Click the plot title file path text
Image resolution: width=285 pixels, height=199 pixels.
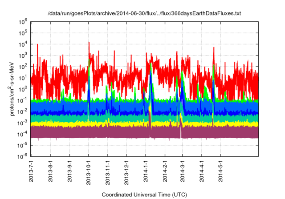pyautogui.click(x=144, y=13)
